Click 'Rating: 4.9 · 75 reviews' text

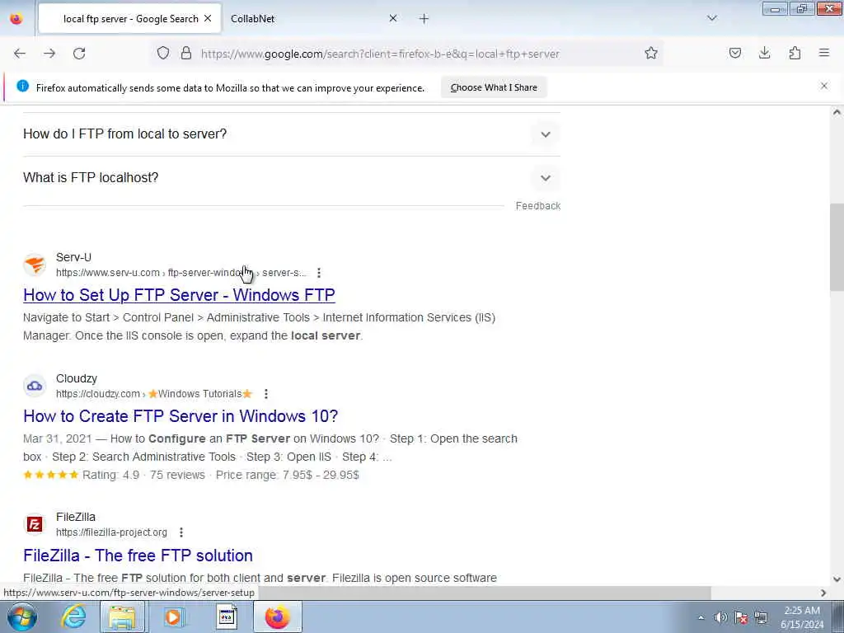coord(143,475)
